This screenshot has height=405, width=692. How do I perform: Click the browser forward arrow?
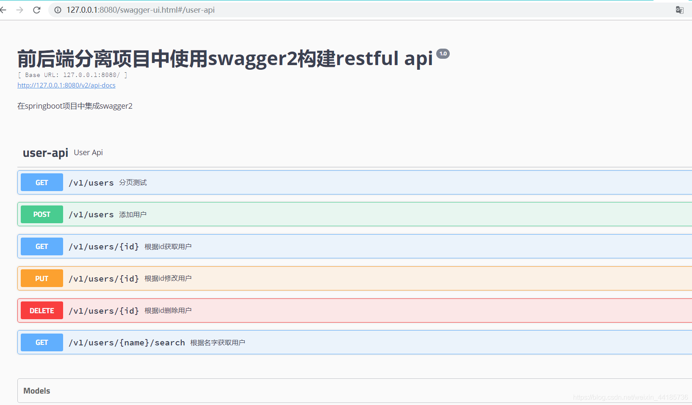point(19,10)
